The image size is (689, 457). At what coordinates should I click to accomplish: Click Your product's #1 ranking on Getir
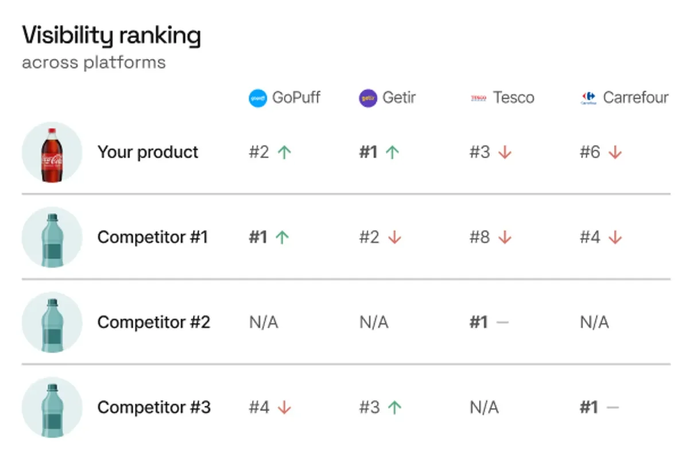pos(369,153)
